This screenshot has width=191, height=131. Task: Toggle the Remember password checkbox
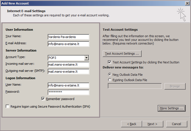click(43, 99)
